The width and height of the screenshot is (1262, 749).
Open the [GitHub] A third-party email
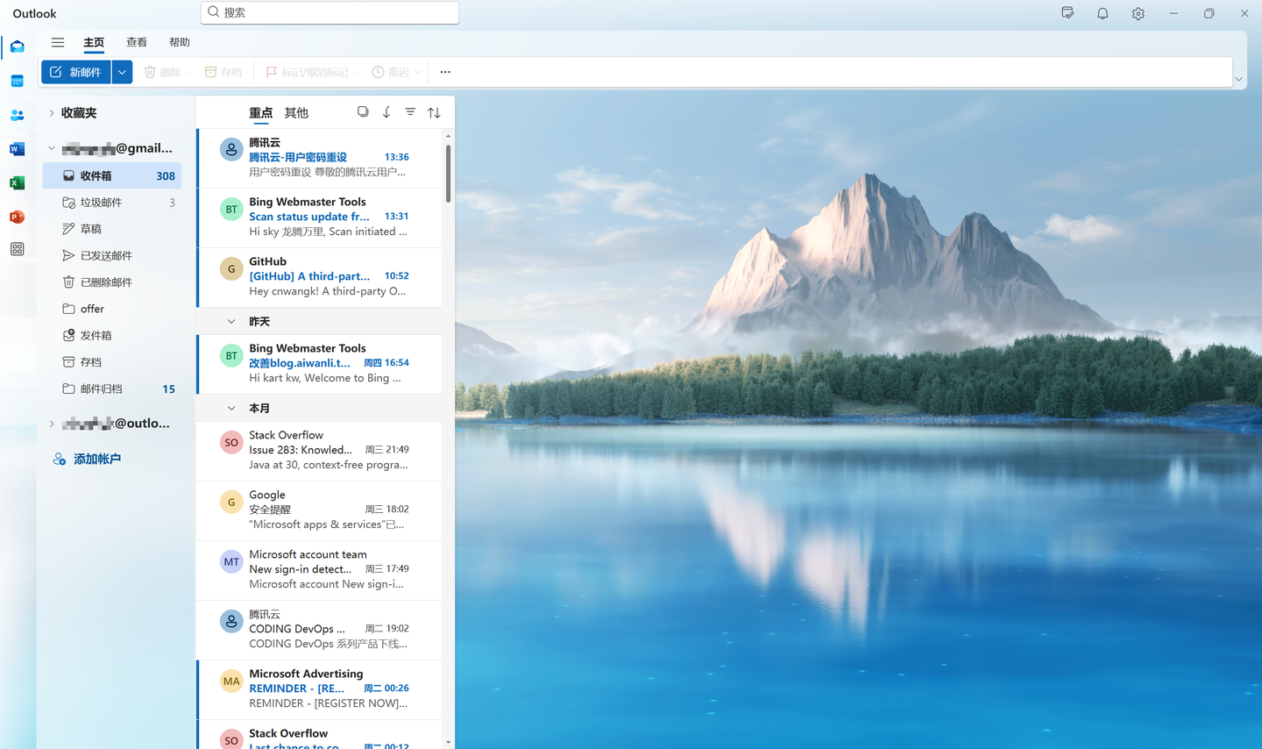[320, 277]
